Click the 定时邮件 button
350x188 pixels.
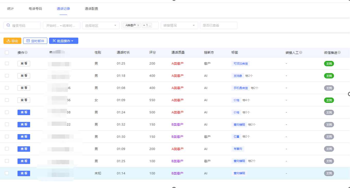(x=35, y=41)
